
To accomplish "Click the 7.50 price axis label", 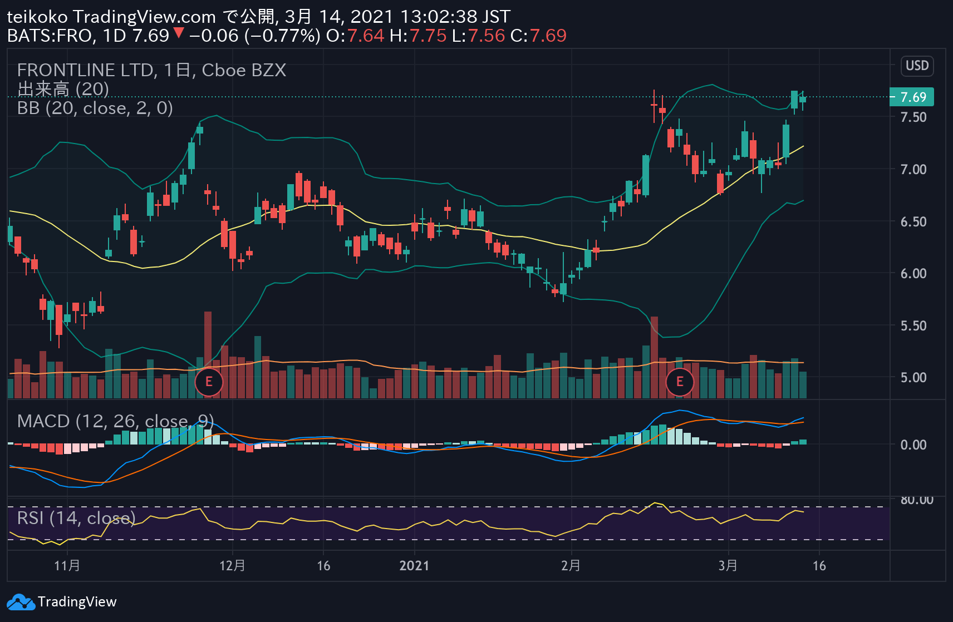I will (x=913, y=117).
